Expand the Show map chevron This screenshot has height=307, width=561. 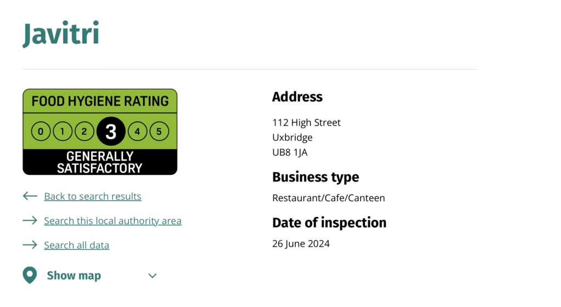(153, 276)
